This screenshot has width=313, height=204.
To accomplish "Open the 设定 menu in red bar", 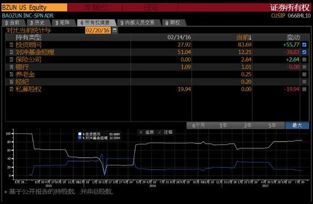I will tap(150, 7).
